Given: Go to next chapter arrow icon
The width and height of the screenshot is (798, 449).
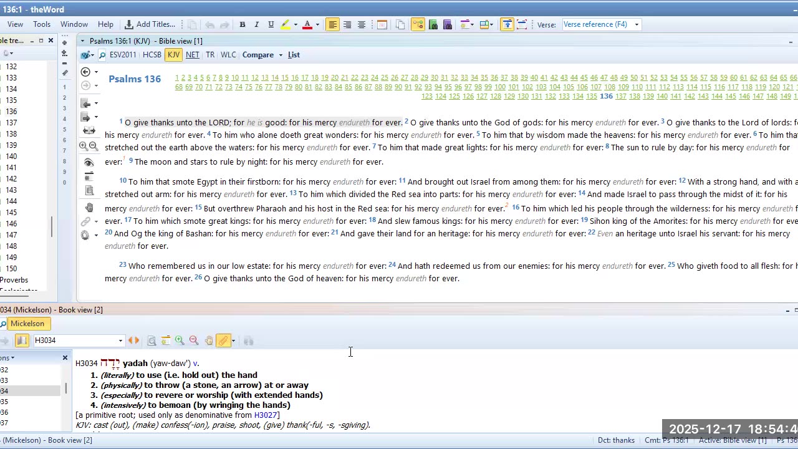Looking at the screenshot, I should click(86, 117).
